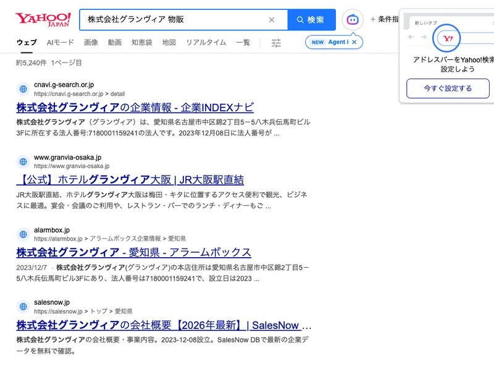Open the ホテルグランヴィア大阪 result link
The image size is (494, 366).
click(130, 180)
